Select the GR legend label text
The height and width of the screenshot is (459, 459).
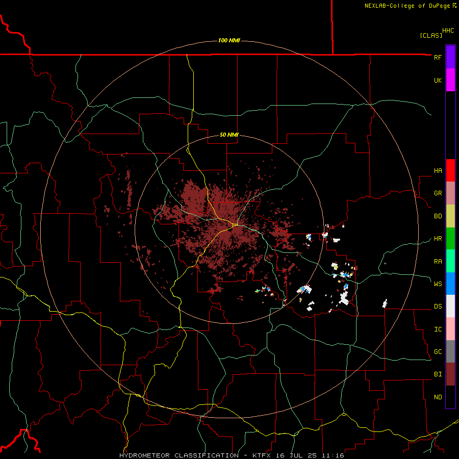[438, 193]
